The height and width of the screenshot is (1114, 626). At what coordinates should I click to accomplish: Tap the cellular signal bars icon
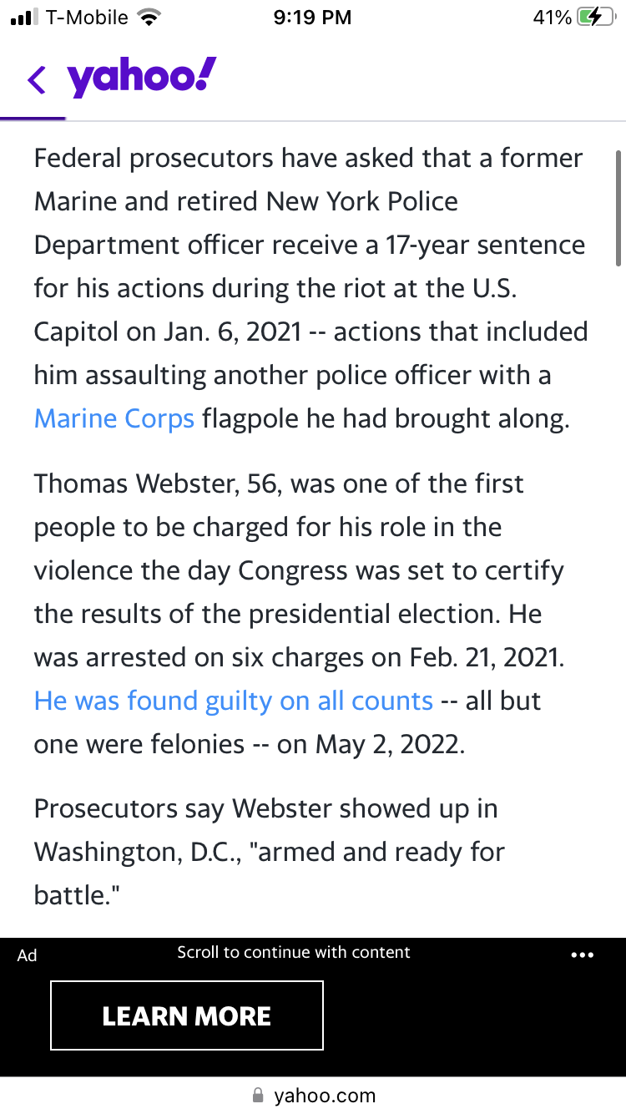pyautogui.click(x=25, y=18)
